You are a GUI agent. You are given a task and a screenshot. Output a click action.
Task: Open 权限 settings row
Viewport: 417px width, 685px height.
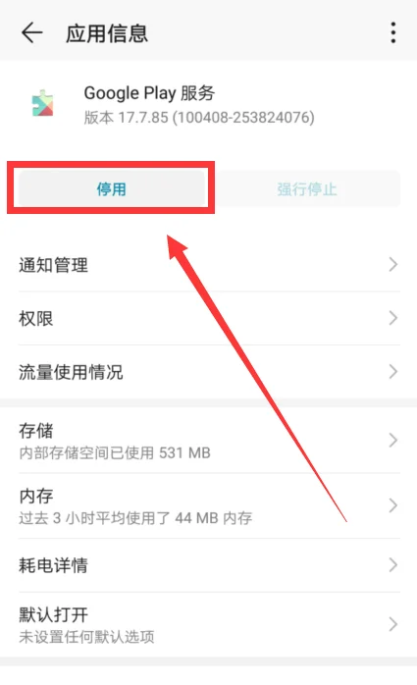point(209,319)
